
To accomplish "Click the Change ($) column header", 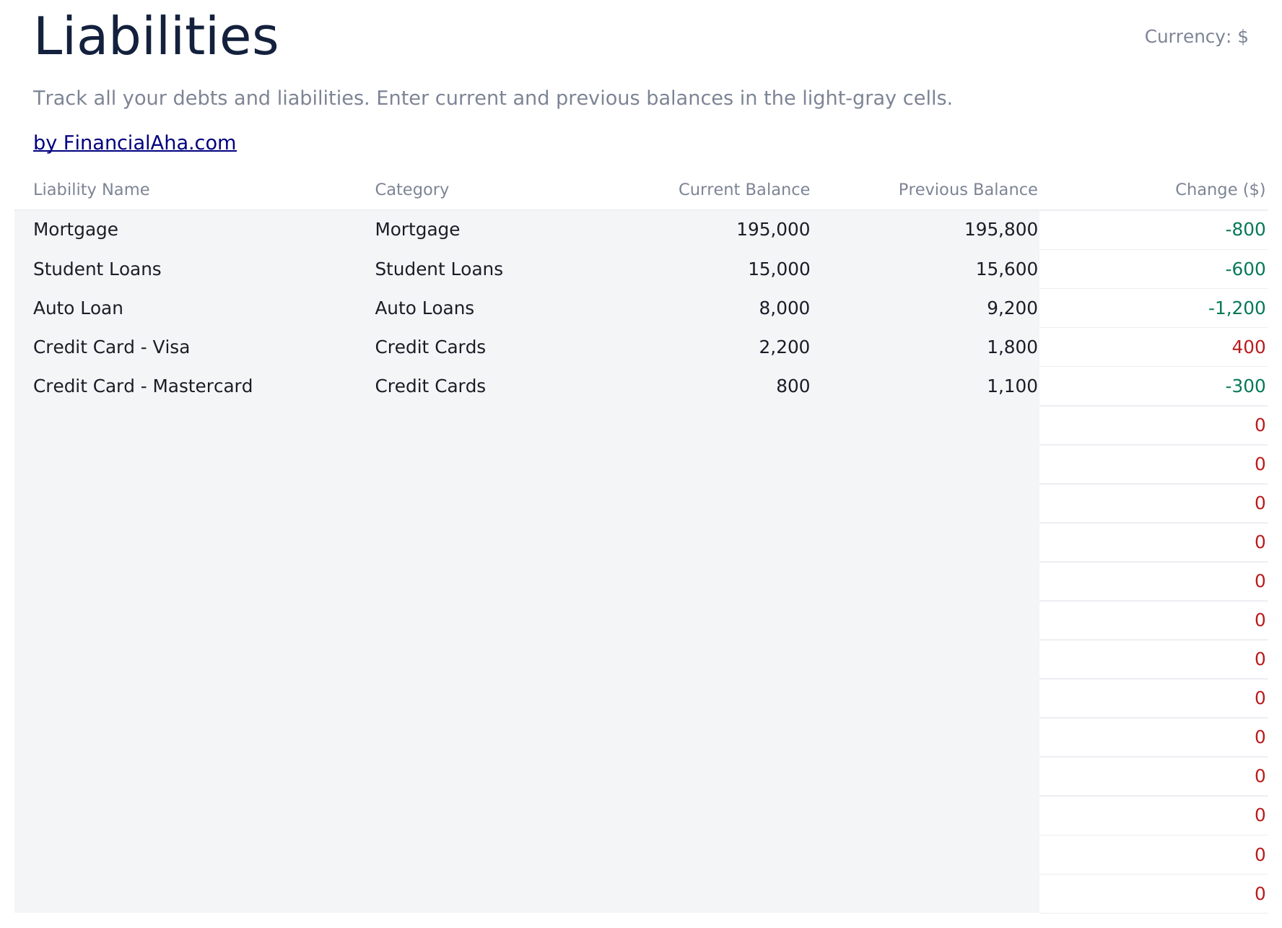I will point(1220,189).
